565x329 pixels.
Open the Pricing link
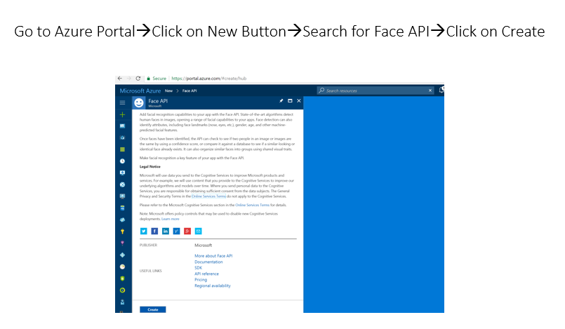pyautogui.click(x=201, y=280)
